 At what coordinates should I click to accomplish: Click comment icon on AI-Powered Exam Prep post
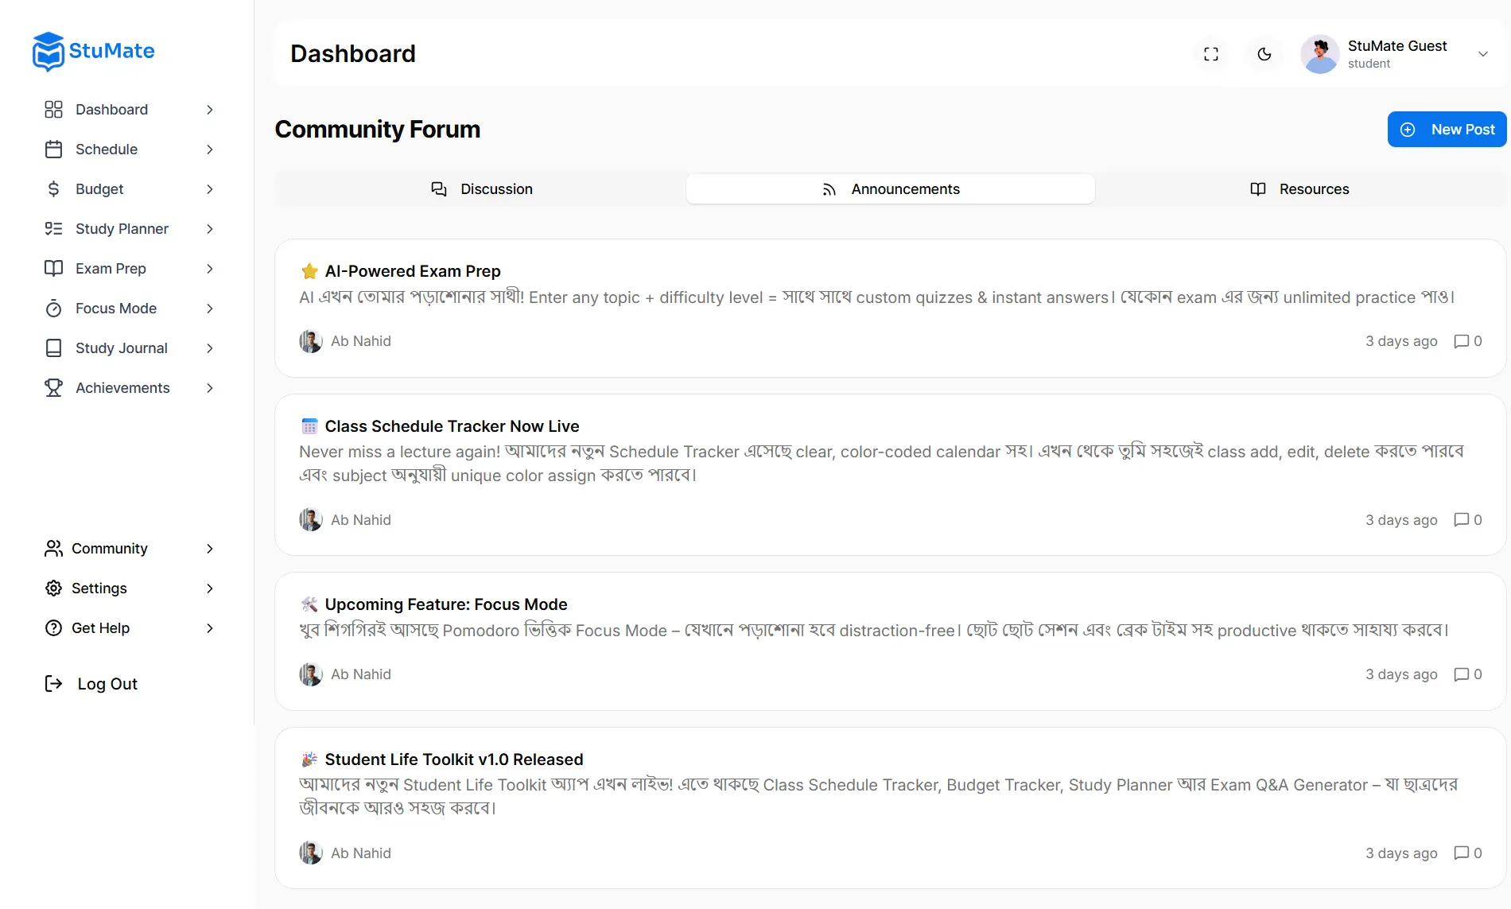[1461, 341]
